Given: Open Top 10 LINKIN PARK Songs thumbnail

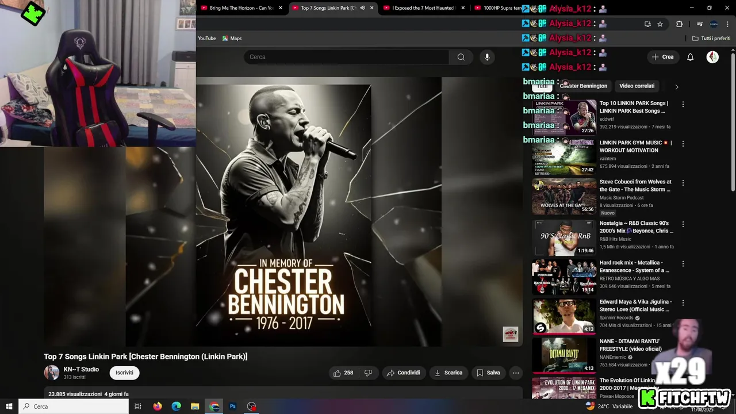Looking at the screenshot, I should (564, 118).
